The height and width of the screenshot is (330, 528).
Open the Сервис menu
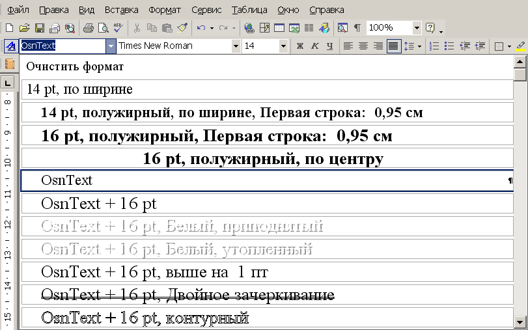click(x=206, y=10)
